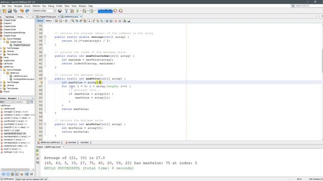
Task: Click the Undo arrow in main toolbar
Action: coord(22,11)
